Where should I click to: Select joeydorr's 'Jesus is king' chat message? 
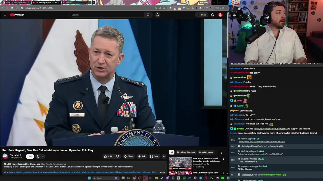point(241,111)
